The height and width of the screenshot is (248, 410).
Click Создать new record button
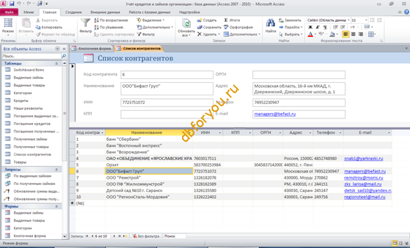207,20
